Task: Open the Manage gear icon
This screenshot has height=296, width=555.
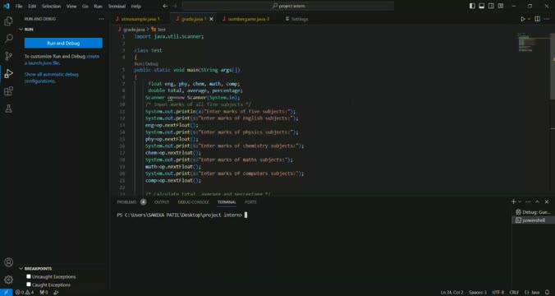Action: (x=8, y=280)
